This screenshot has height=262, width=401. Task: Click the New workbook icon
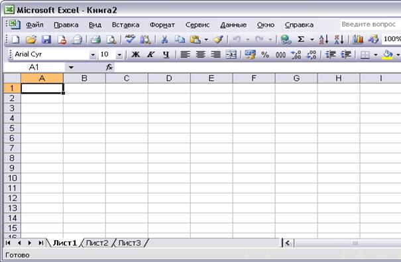(x=15, y=39)
